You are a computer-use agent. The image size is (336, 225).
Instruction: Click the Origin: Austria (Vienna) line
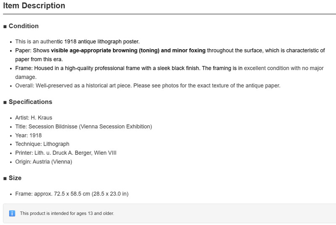[44, 162]
